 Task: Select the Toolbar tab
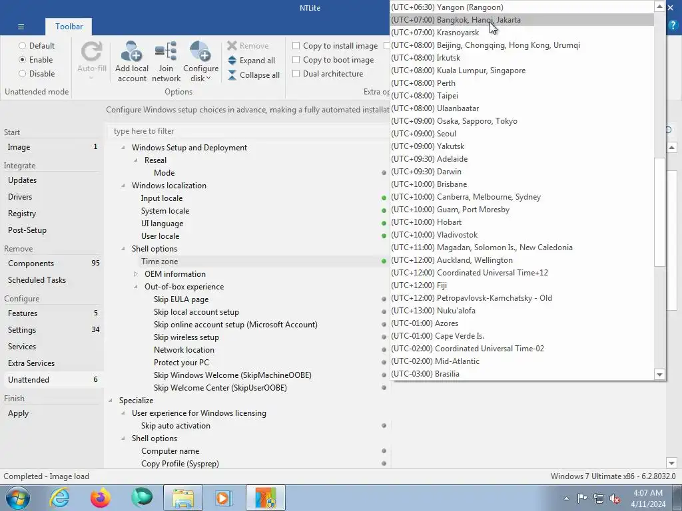69,27
